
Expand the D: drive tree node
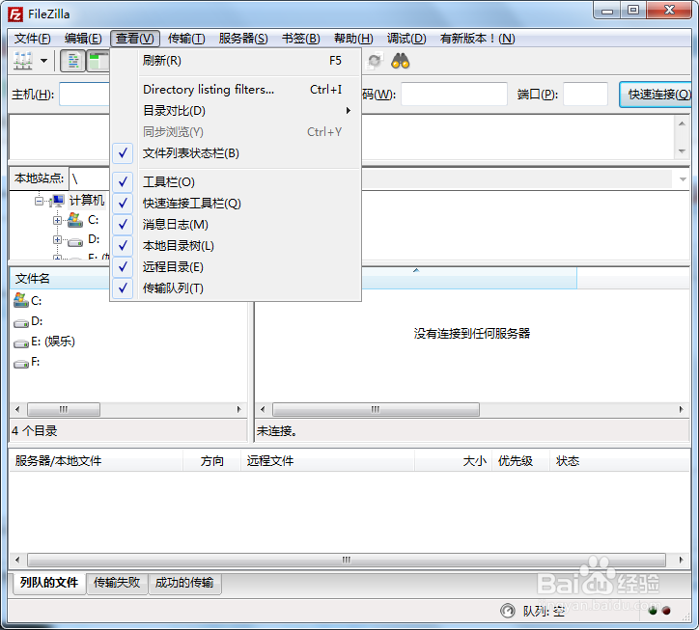click(57, 239)
